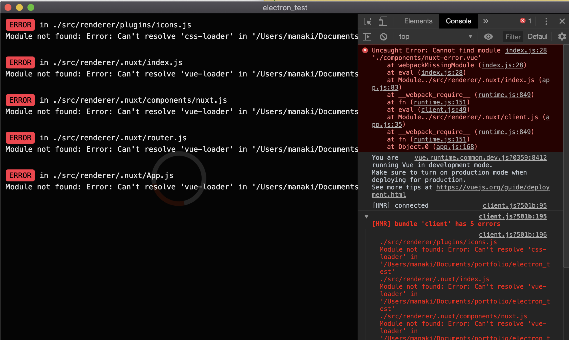Screen dimensions: 569x340
Task: Open console settings gear icon
Action: 562,37
